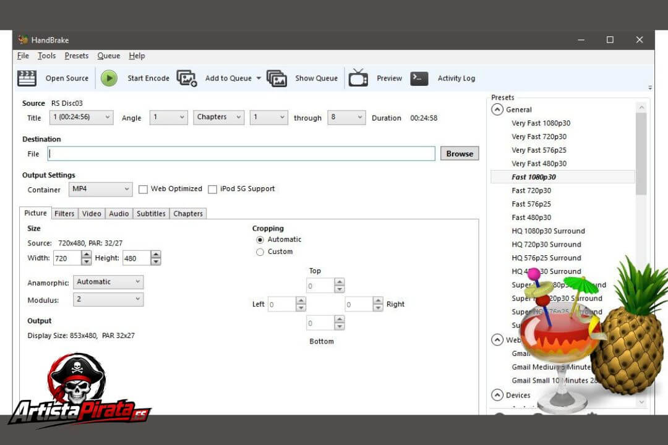Select the Fast 576p25 preset
The image size is (668, 445).
click(x=531, y=204)
